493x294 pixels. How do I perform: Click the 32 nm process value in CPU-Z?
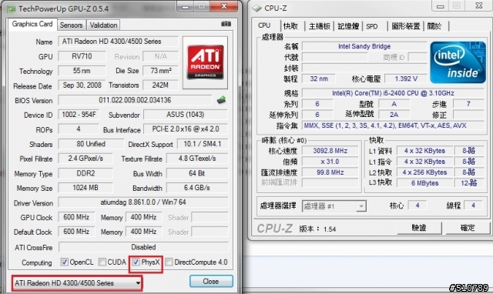pyautogui.click(x=319, y=79)
